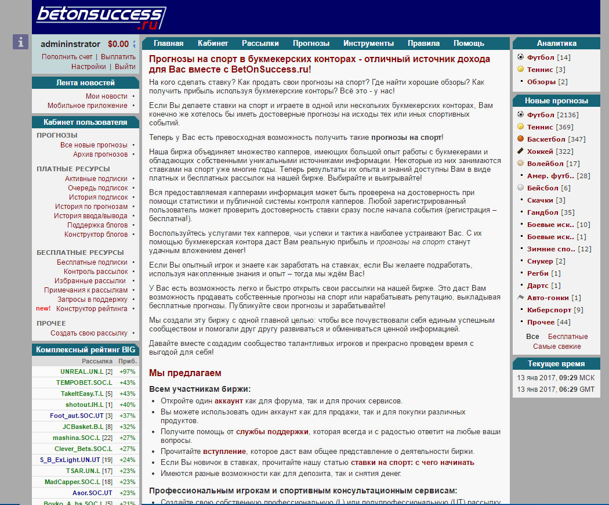The height and width of the screenshot is (505, 609).
Task: Open Мобильное приложение link
Action: 88,106
